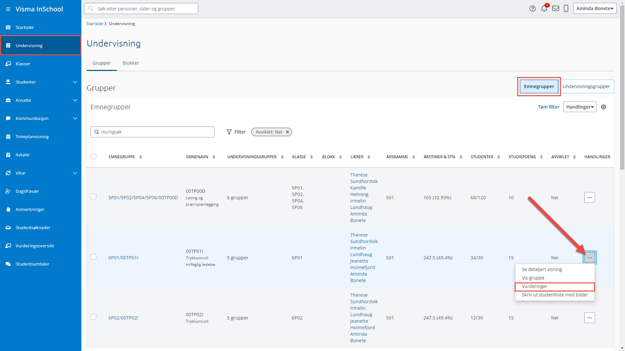
Task: Sort by AVVIKLET column arrows
Action: point(575,157)
